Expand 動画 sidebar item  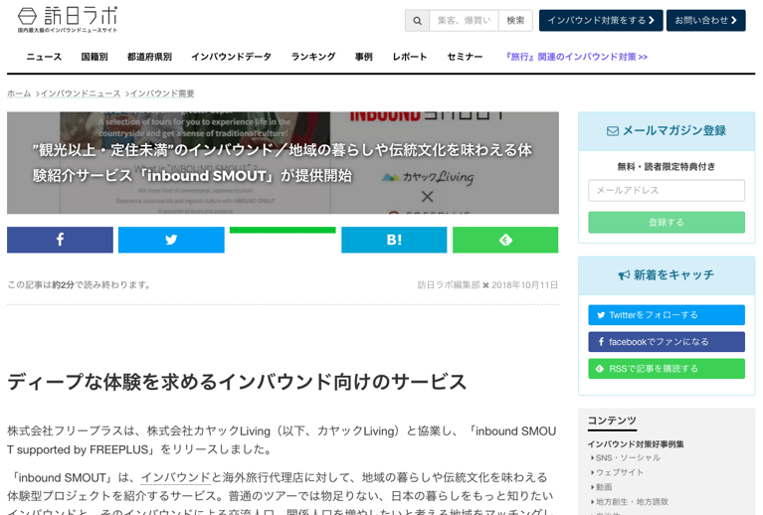(x=604, y=487)
